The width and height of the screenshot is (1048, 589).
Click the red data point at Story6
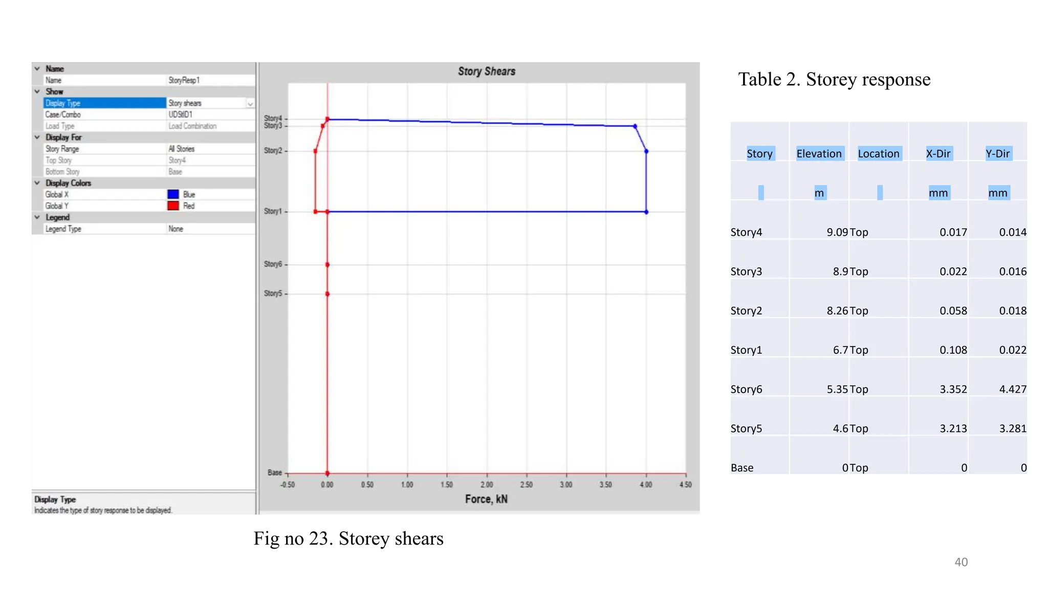(x=327, y=265)
